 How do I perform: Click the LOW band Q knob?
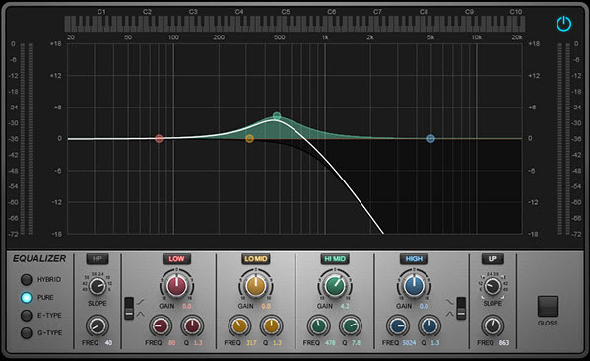192,325
